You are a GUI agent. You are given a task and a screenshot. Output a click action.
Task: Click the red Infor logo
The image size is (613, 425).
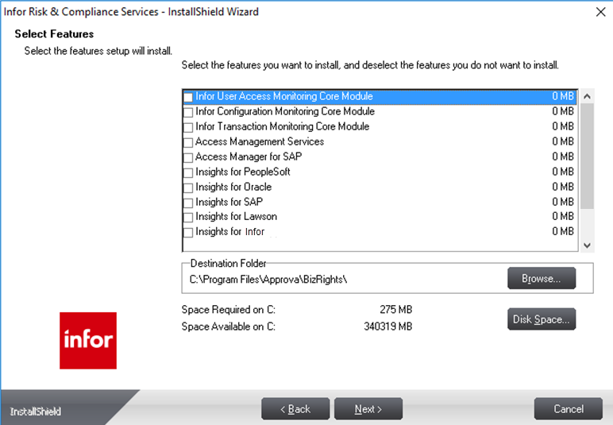click(88, 340)
